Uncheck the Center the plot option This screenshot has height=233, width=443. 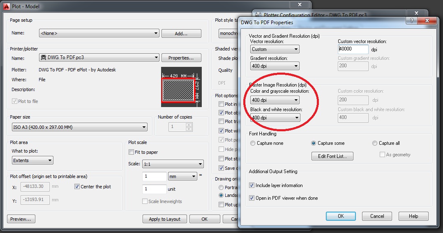click(x=77, y=187)
